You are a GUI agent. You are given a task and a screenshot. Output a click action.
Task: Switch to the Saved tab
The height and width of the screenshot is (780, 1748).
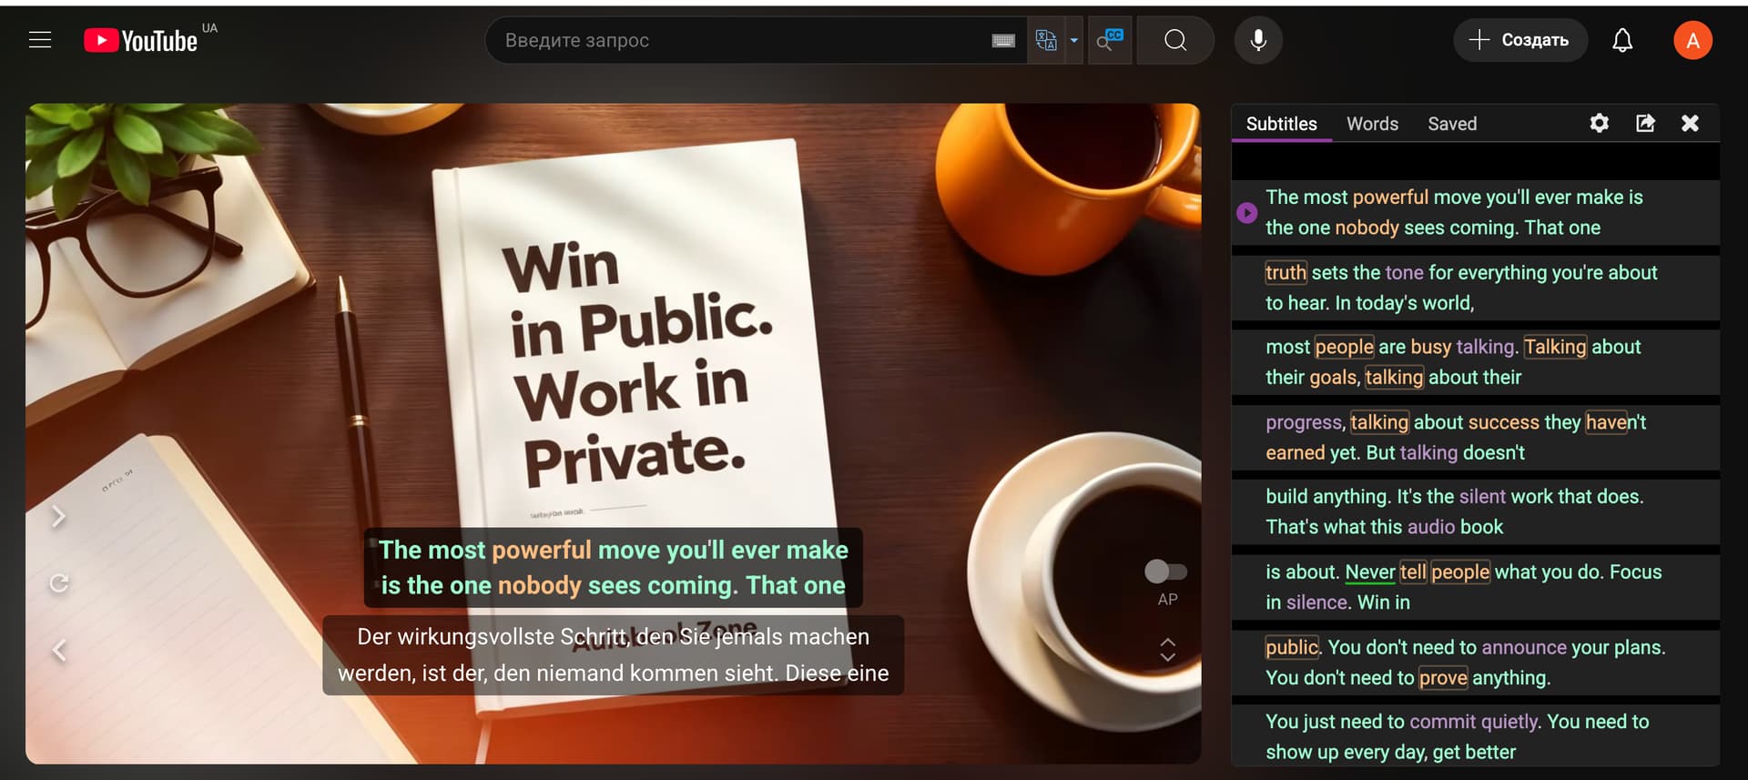tap(1452, 124)
